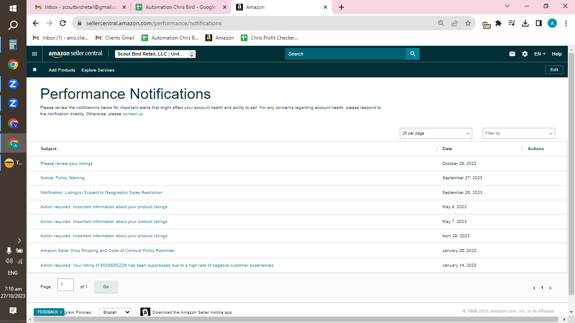Screen dimensions: 575x323
Task: Open the browser extensions puzzle icon
Action: 498,23
